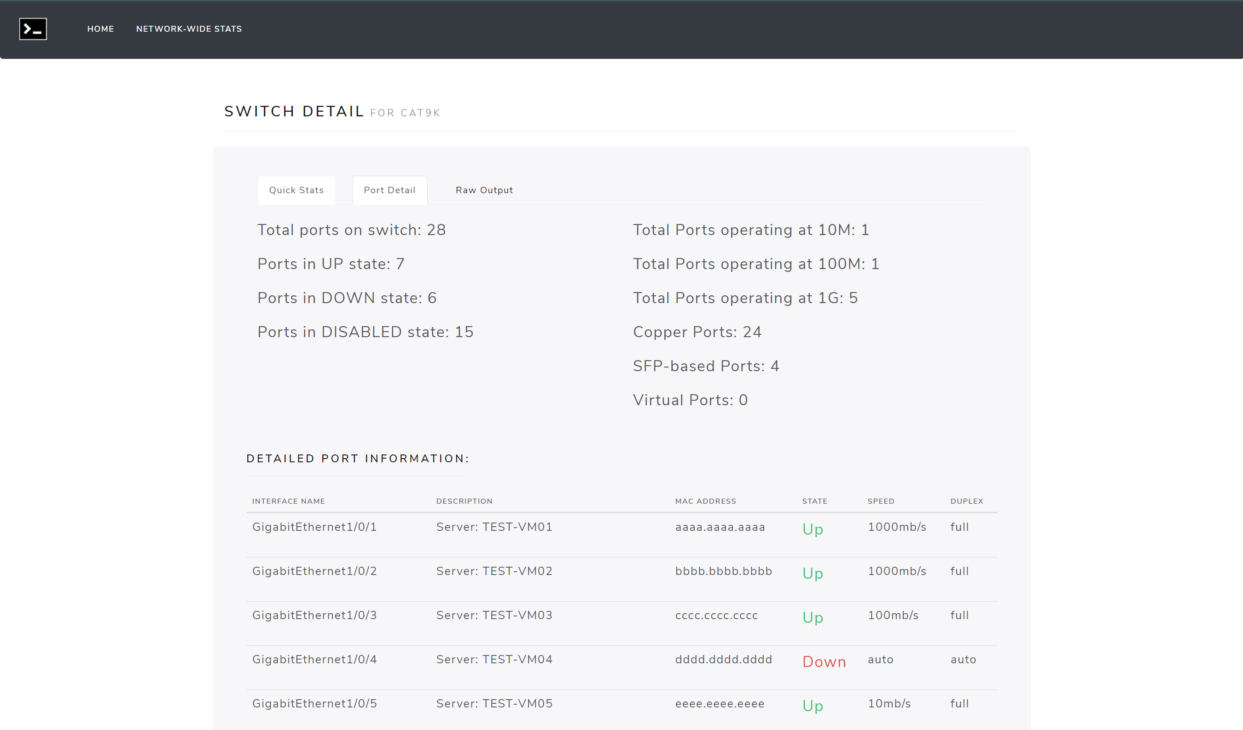The height and width of the screenshot is (730, 1243).
Task: Click the 'FOR CAT9K' subtitle
Action: pos(405,113)
